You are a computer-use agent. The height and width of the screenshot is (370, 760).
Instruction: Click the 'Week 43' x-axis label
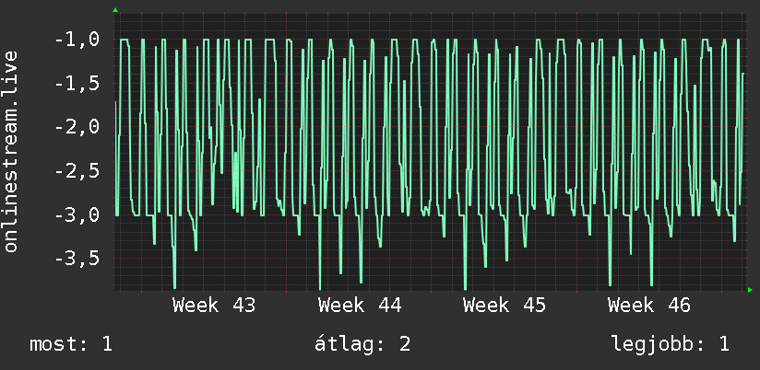tap(214, 306)
